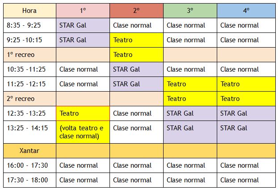Select the volta teatro e clase normal cell
Screen dimensions: 278x189
[x=83, y=132]
